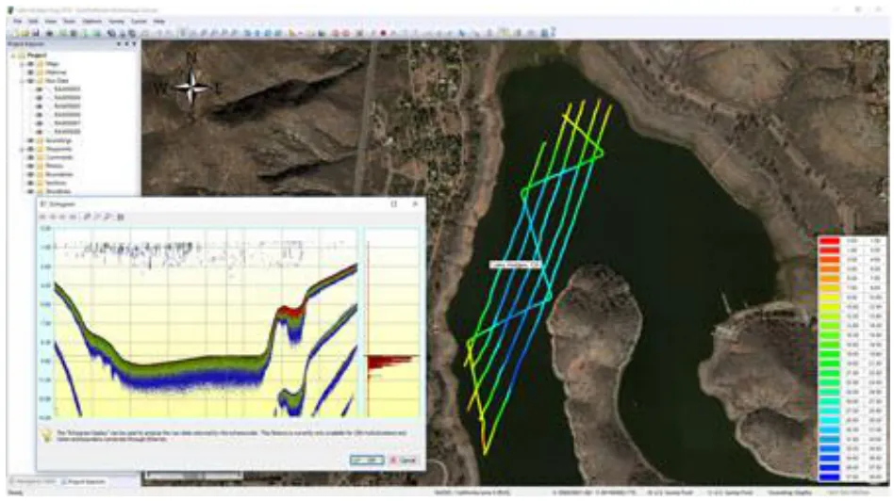
Task: Click the Echogram first-record navigation icon
Action: [42, 217]
